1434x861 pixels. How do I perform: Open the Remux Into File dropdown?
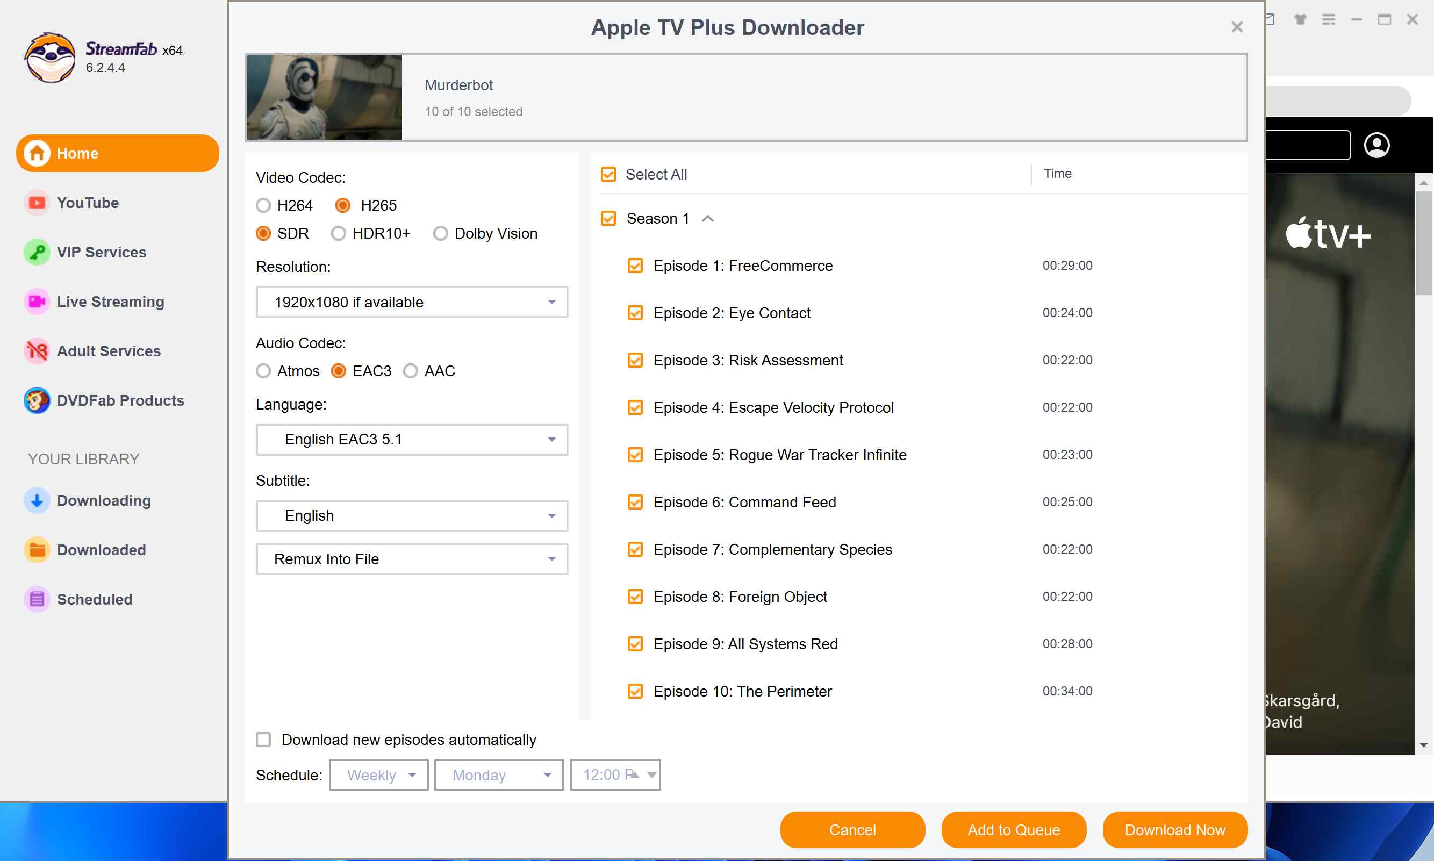[411, 559]
